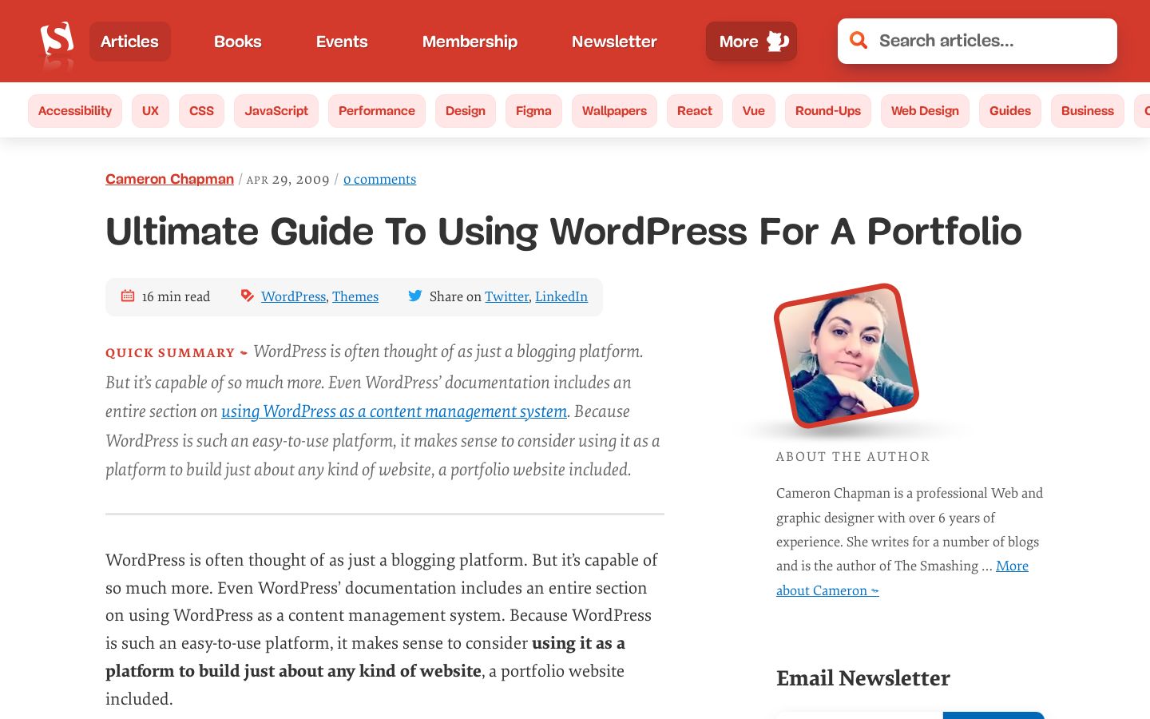Viewport: 1150px width, 719px height.
Task: Select the Business category tag
Action: (1088, 111)
